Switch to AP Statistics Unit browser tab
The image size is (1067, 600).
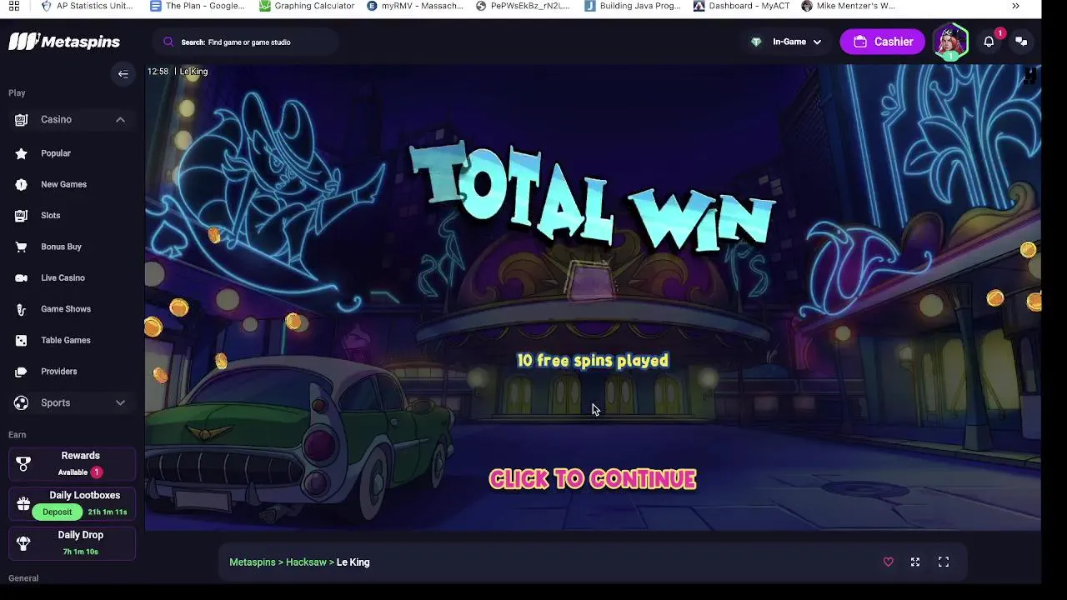coord(87,6)
